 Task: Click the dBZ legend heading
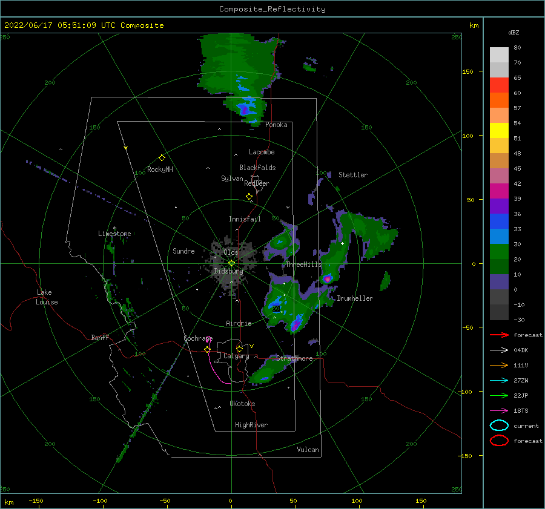(514, 32)
